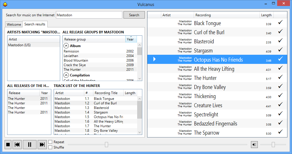Click the checkmark for All the Heavy Lifting
The height and width of the screenshot is (154, 292).
click(280, 68)
